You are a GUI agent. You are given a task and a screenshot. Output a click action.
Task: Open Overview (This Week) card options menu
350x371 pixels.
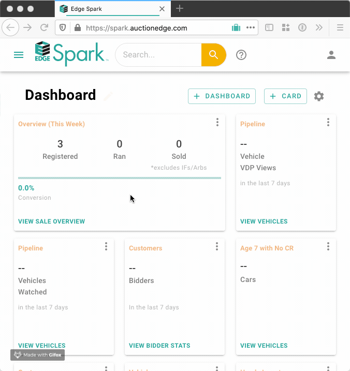217,122
